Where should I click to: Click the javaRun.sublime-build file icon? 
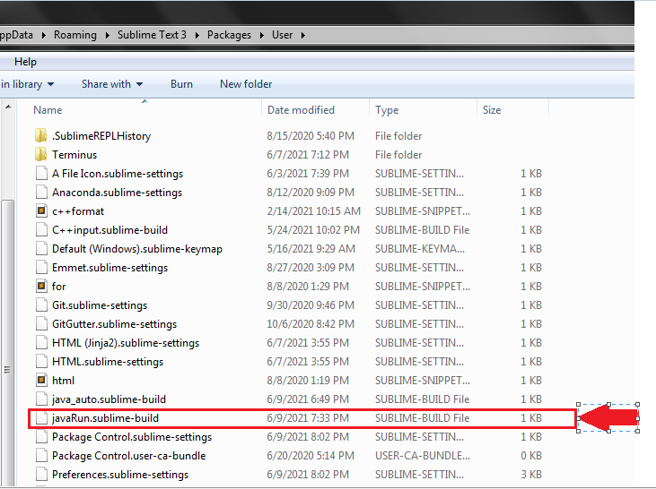41,417
